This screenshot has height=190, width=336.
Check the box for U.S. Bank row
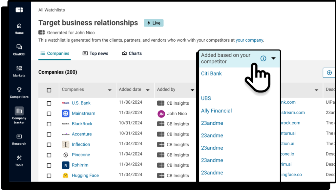(x=49, y=103)
